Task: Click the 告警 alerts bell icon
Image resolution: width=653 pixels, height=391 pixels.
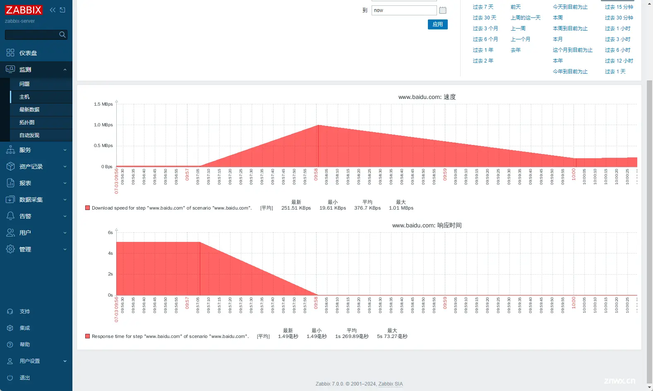Action: tap(10, 216)
